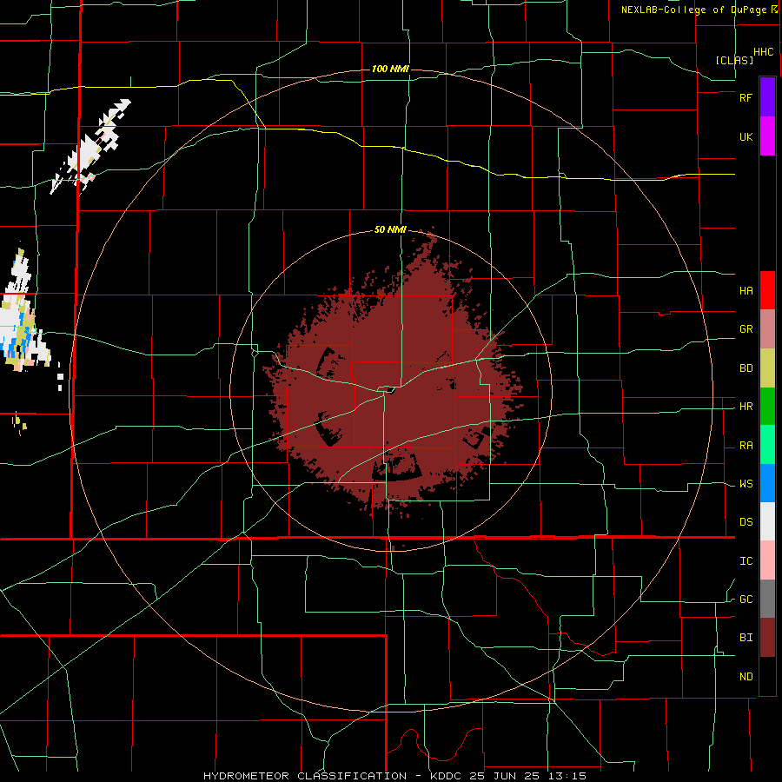Click the BI legend label

(746, 638)
